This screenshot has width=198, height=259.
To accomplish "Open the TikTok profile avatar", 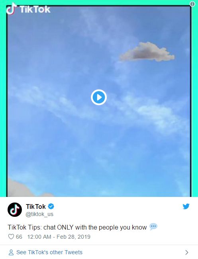I will pos(15,209).
